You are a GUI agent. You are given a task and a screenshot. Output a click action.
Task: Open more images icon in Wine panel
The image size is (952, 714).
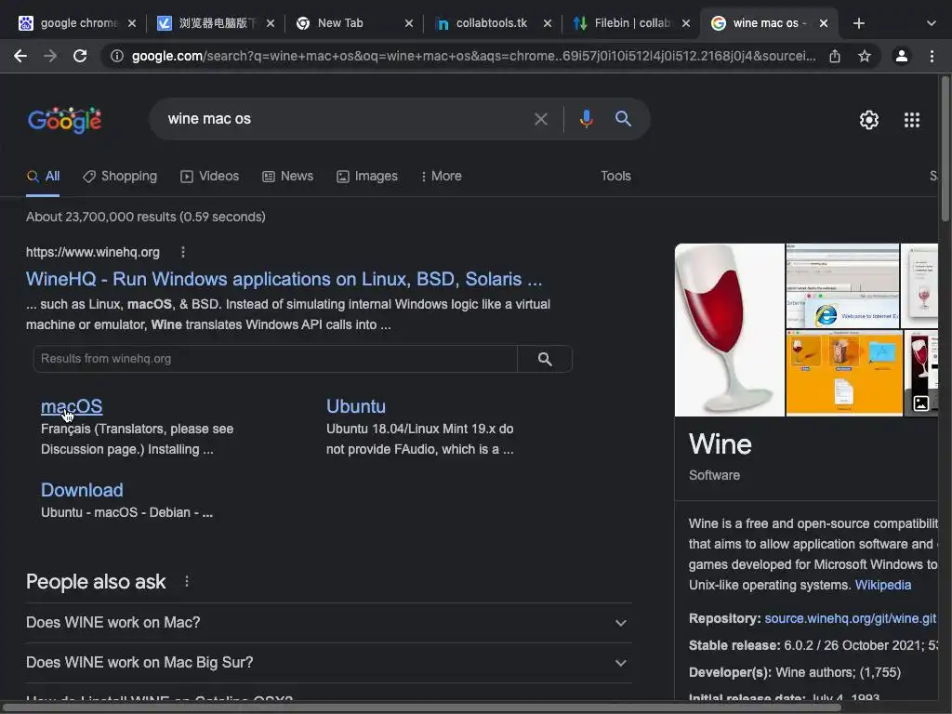coord(920,403)
